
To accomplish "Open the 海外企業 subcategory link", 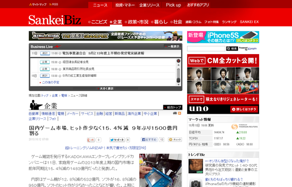I will coord(134,114).
